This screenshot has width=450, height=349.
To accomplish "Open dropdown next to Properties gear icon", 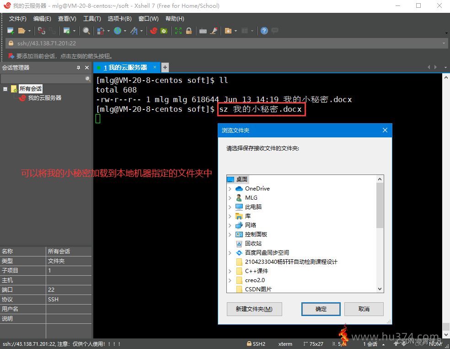I will [x=75, y=31].
